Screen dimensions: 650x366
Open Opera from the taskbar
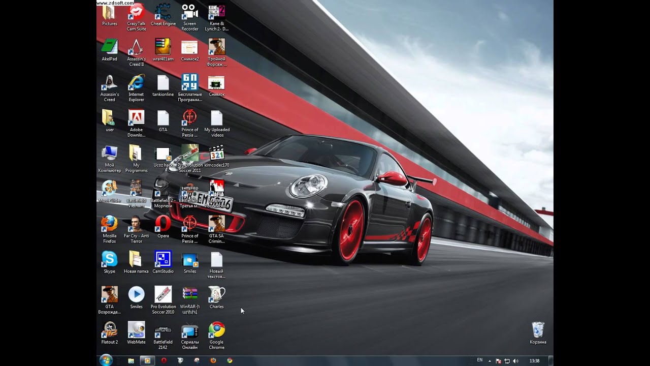click(x=164, y=360)
